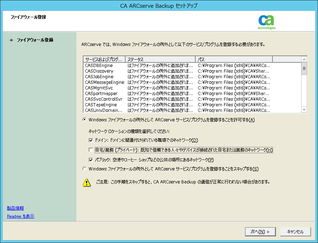
Task: Select the CASportmapper row
Action: [x=192, y=94]
